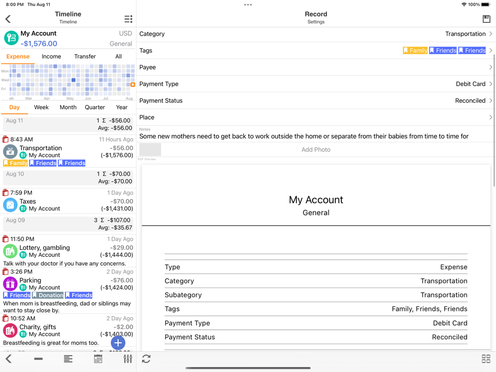Select the Expense tab
Viewport: 496px width, 372px height.
coord(18,57)
